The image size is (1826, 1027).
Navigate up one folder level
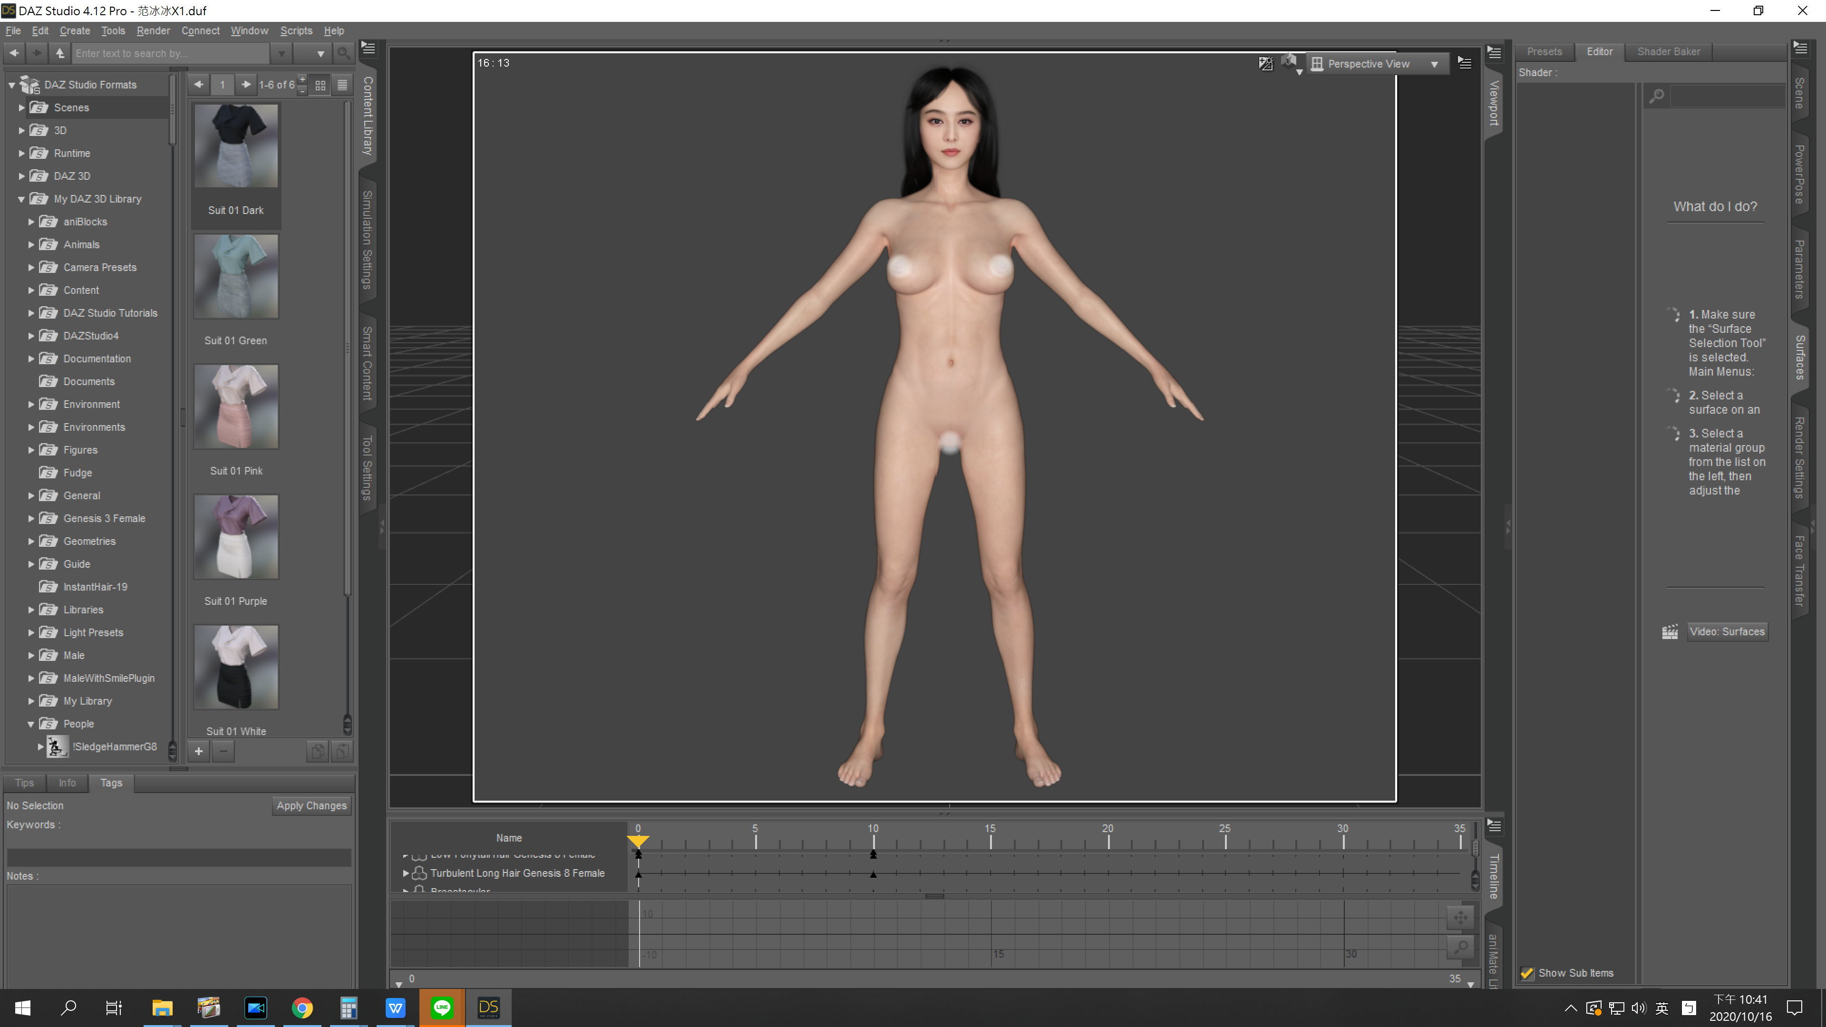coord(60,53)
